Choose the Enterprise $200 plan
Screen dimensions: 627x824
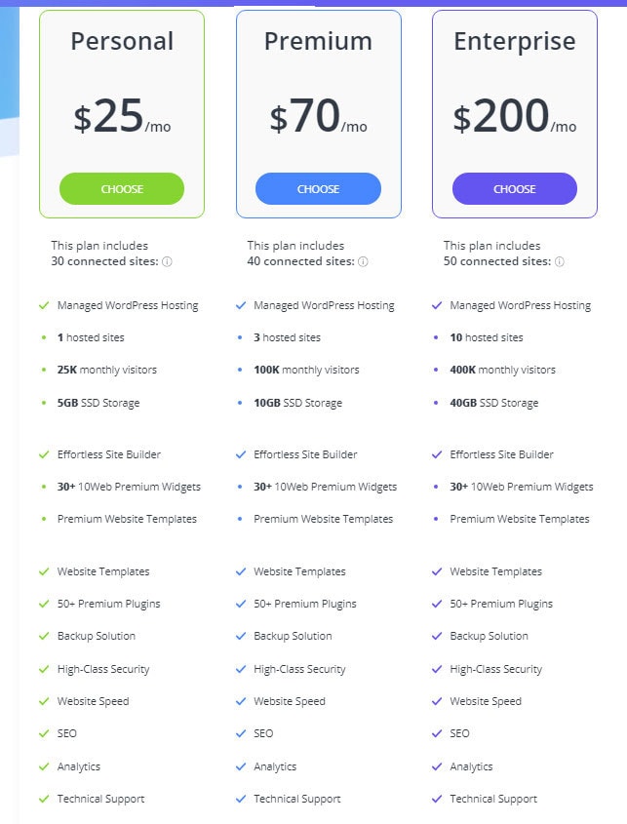coord(514,189)
